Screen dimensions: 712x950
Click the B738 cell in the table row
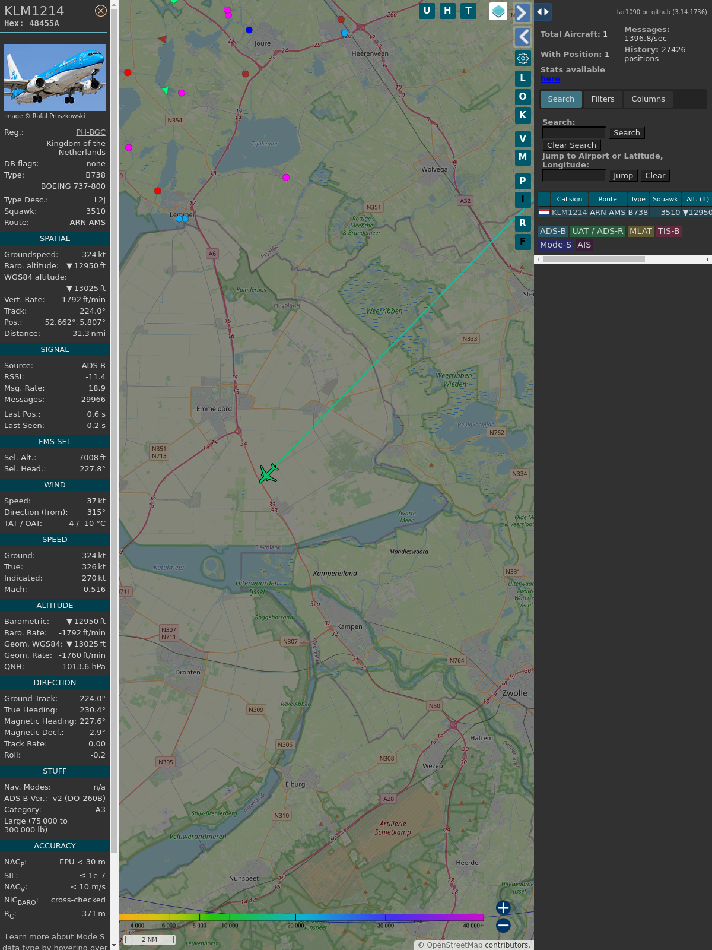pos(638,213)
